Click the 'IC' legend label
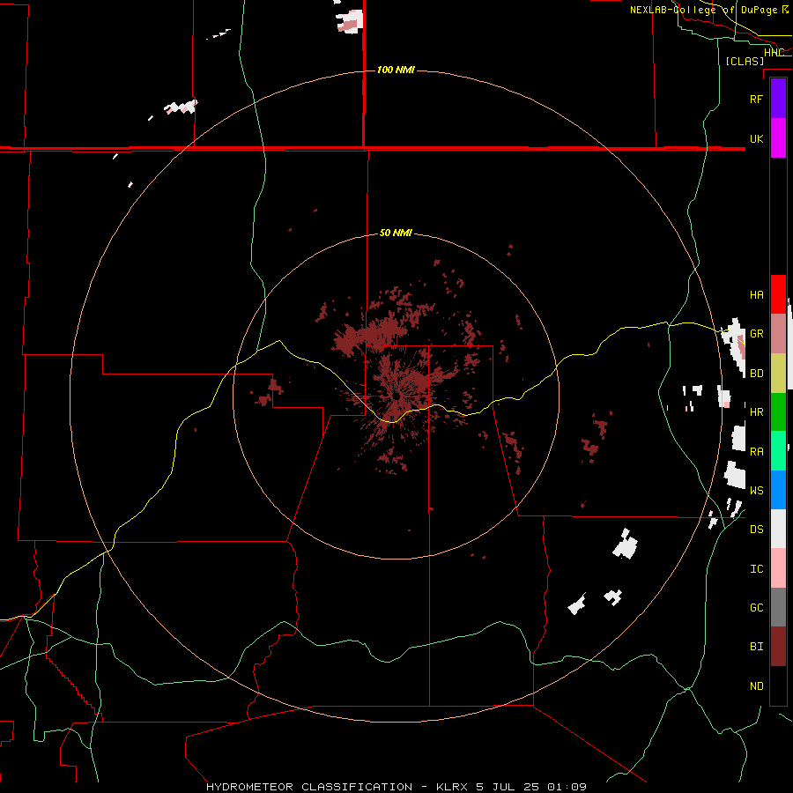This screenshot has height=793, width=793. click(756, 569)
